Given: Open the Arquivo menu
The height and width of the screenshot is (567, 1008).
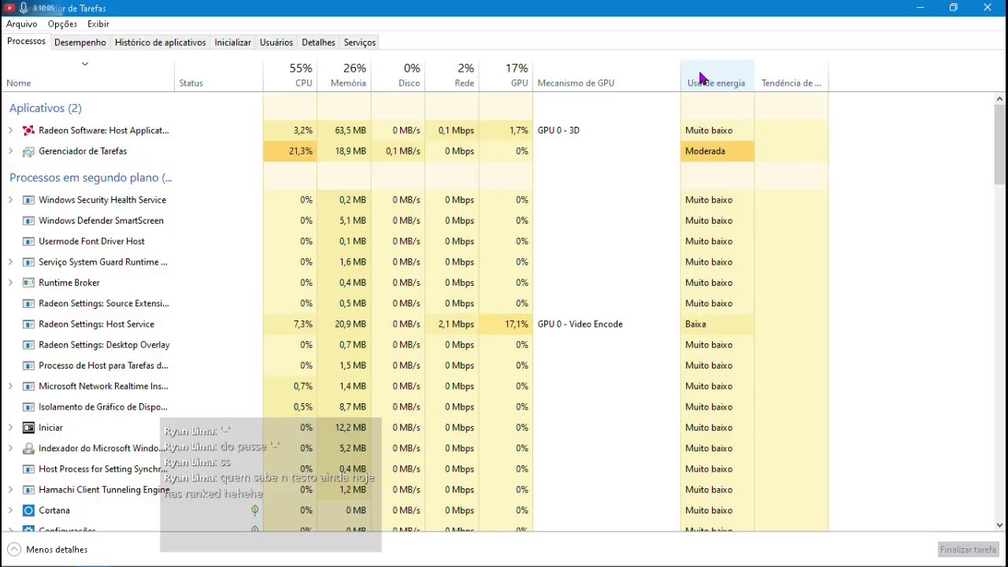Looking at the screenshot, I should (22, 24).
